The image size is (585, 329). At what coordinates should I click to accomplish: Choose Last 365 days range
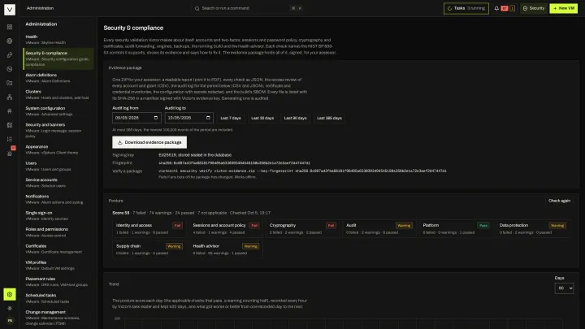[329, 118]
